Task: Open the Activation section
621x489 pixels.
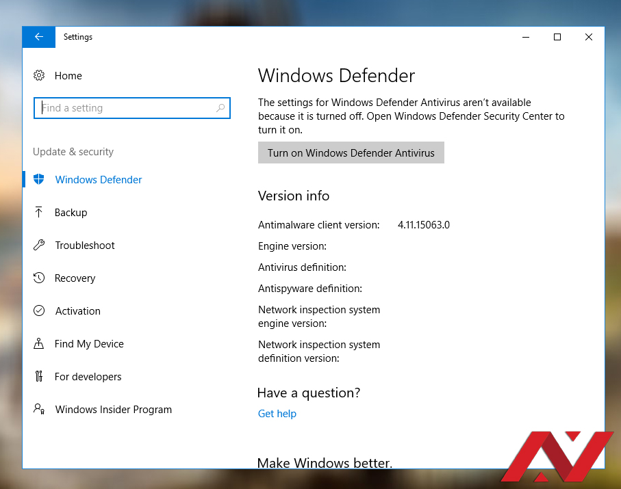Action: 77,311
